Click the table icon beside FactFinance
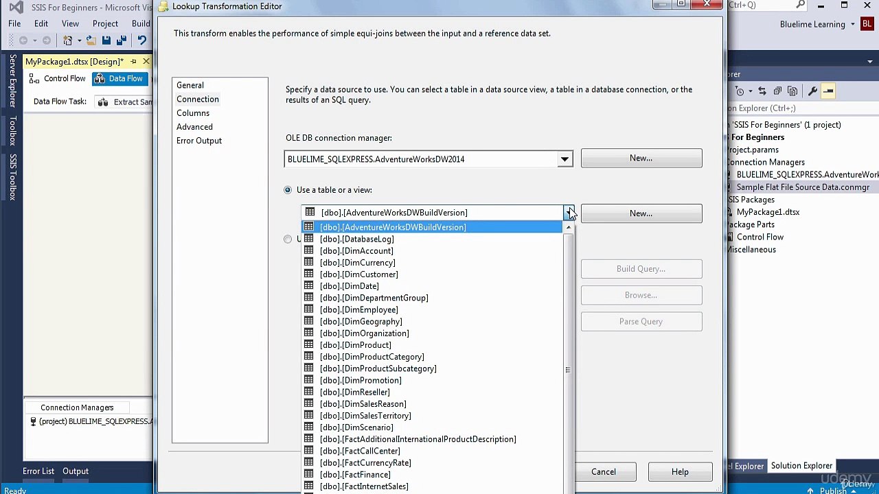Screen dimensions: 879x494 click(x=309, y=474)
